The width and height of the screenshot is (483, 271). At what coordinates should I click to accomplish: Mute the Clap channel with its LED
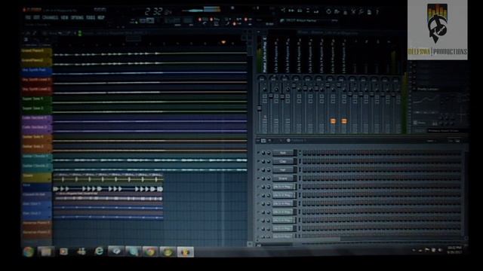258,161
